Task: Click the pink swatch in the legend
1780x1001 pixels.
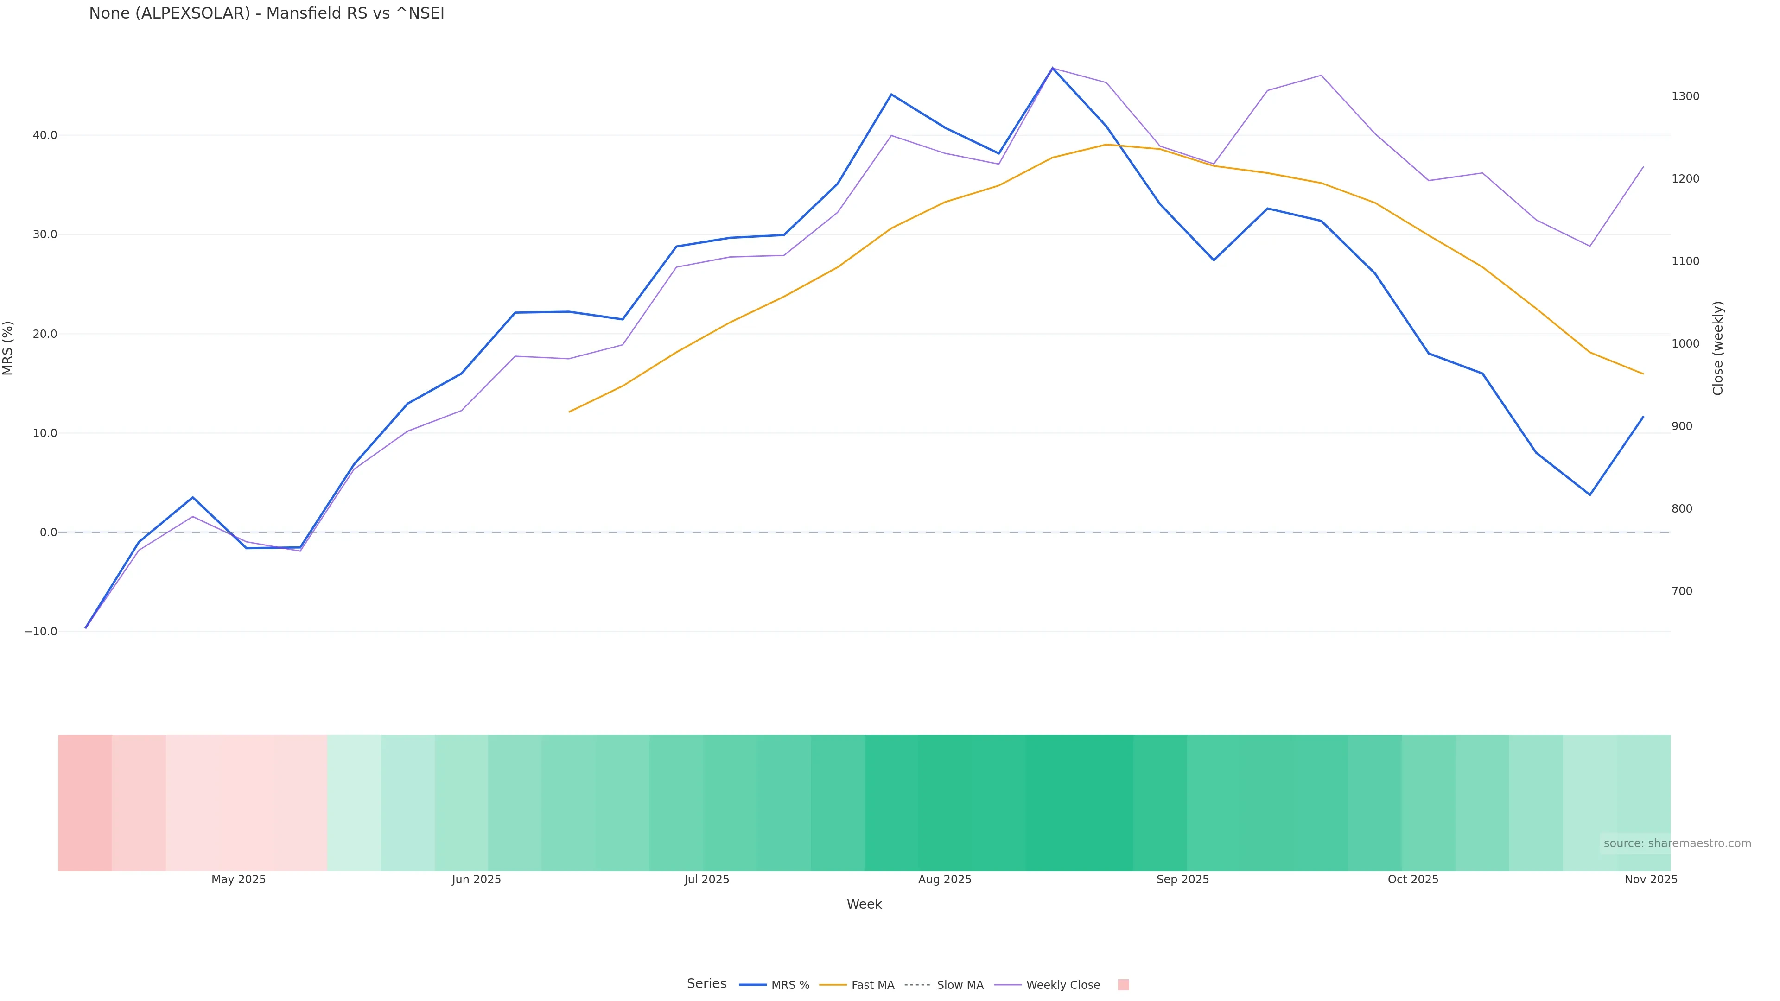Action: [1124, 985]
